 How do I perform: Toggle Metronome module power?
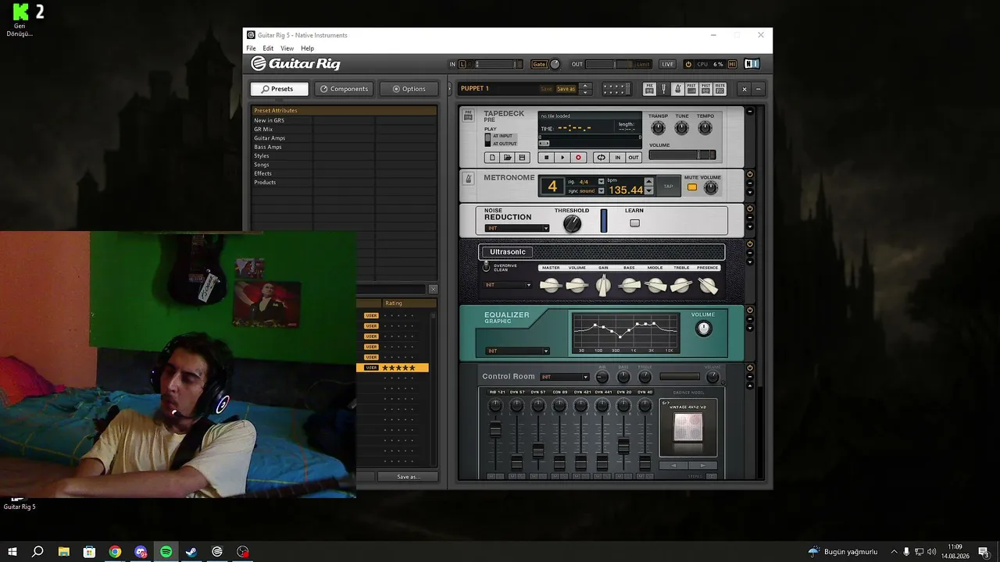[x=750, y=174]
